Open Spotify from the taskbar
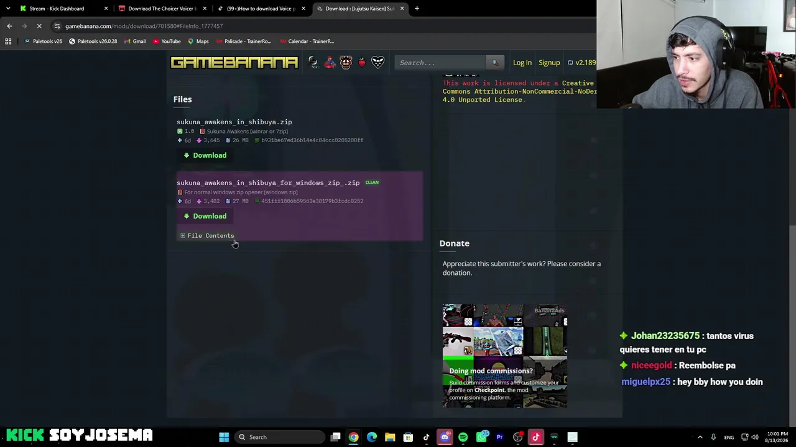 tap(463, 437)
